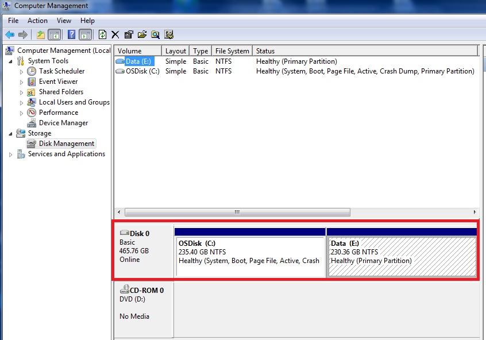The width and height of the screenshot is (486, 340).
Task: Toggle the Show/Hide Action Pane icon
Action: [x=85, y=34]
